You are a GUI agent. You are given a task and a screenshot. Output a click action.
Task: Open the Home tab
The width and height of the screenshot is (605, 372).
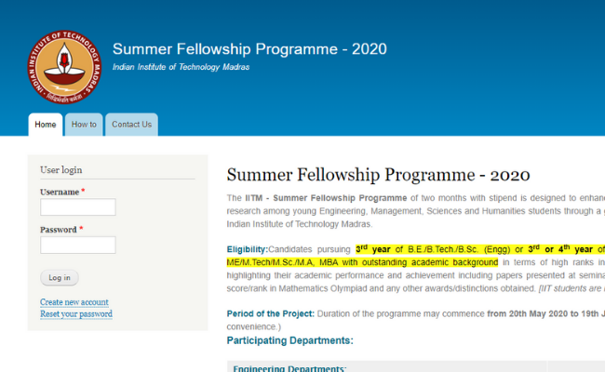point(46,125)
